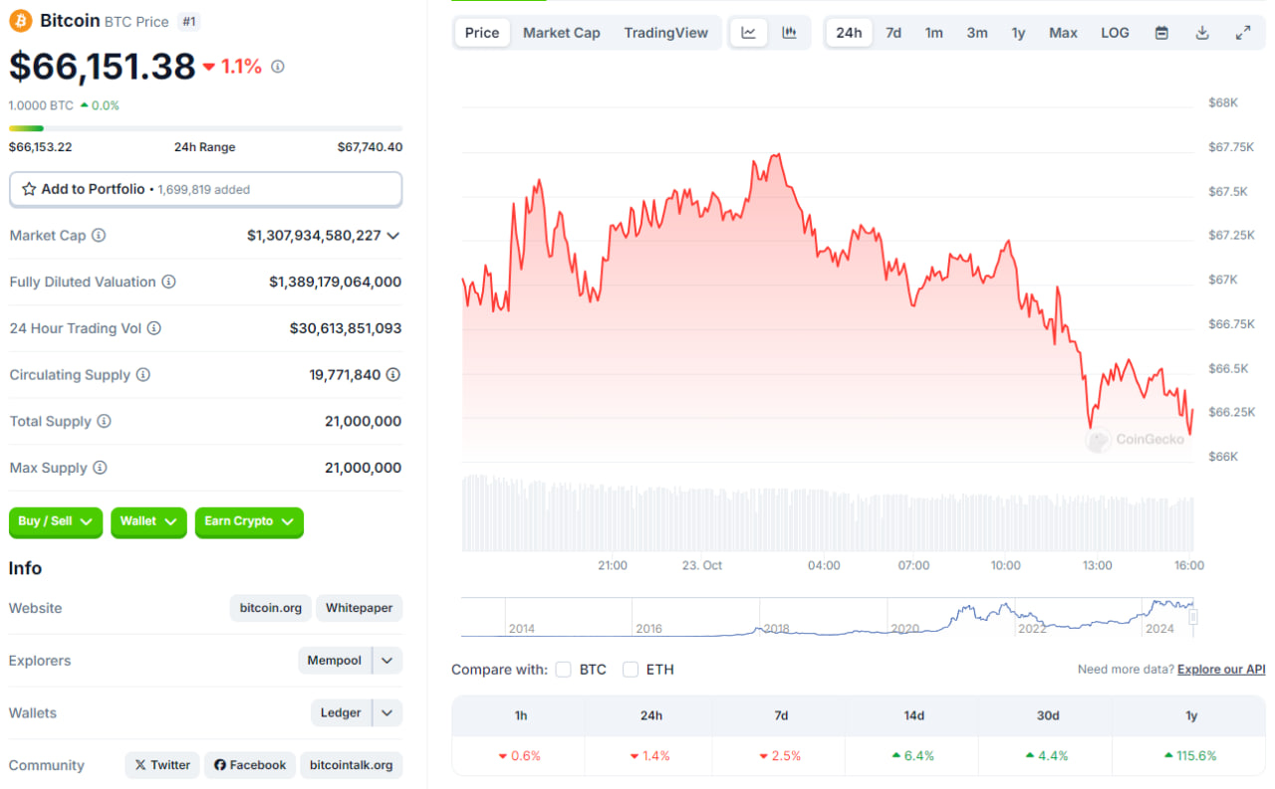
Task: Click the 7d 2.5% change value
Action: click(x=779, y=756)
